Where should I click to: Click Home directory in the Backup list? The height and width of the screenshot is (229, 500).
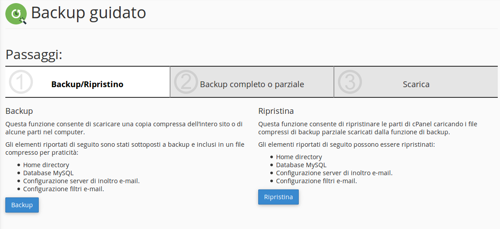(x=46, y=165)
